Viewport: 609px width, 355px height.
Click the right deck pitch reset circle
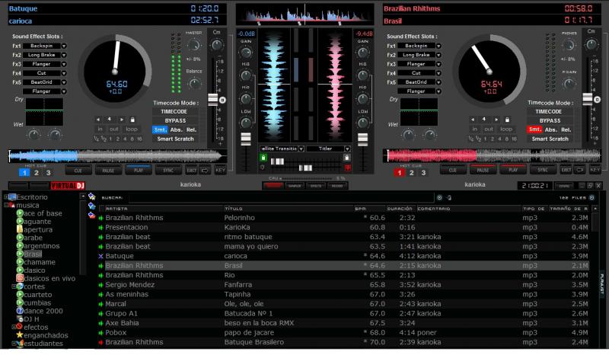(598, 100)
